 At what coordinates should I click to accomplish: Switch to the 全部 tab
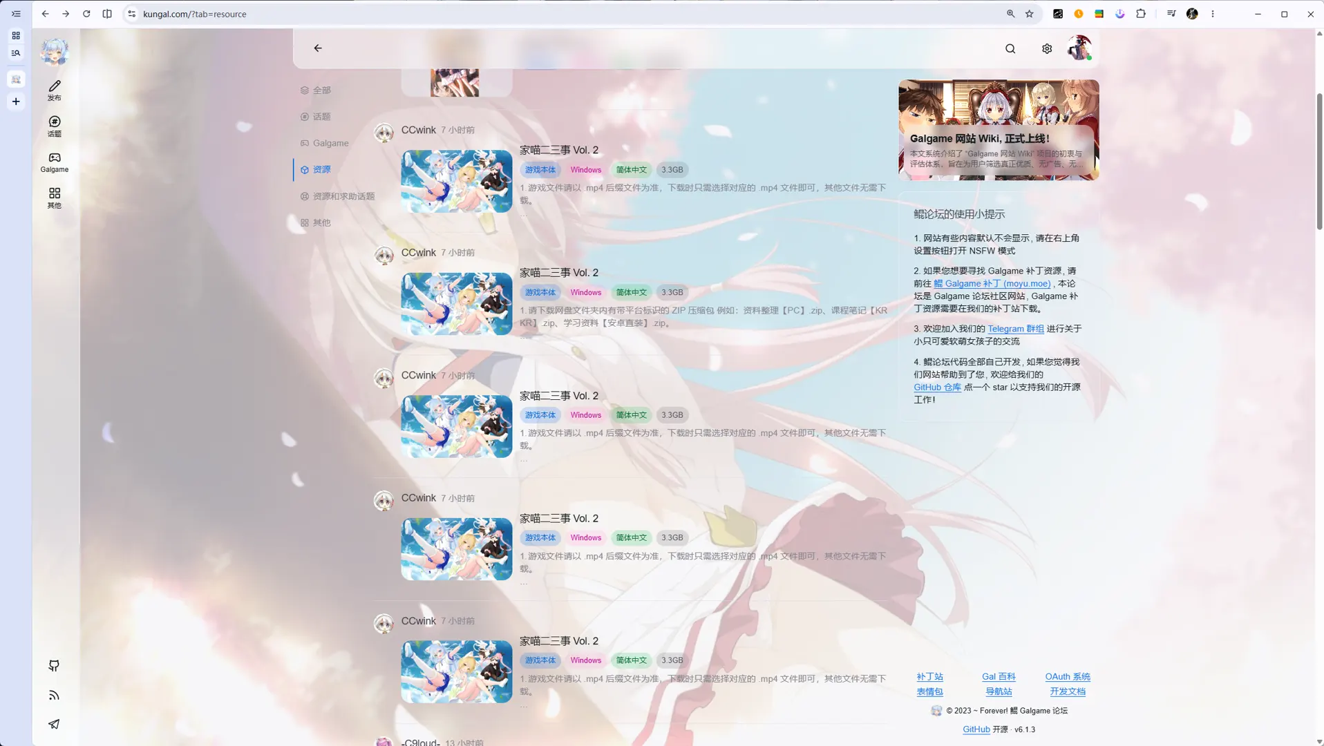pyautogui.click(x=316, y=90)
